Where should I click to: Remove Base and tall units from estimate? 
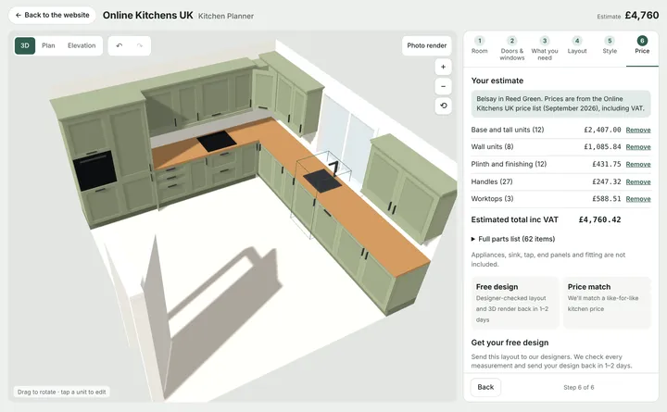click(638, 131)
